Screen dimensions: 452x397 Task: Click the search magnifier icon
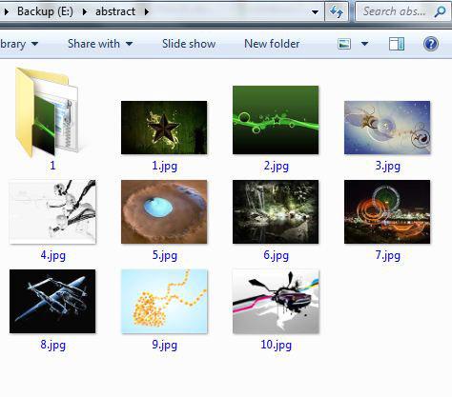tap(441, 11)
